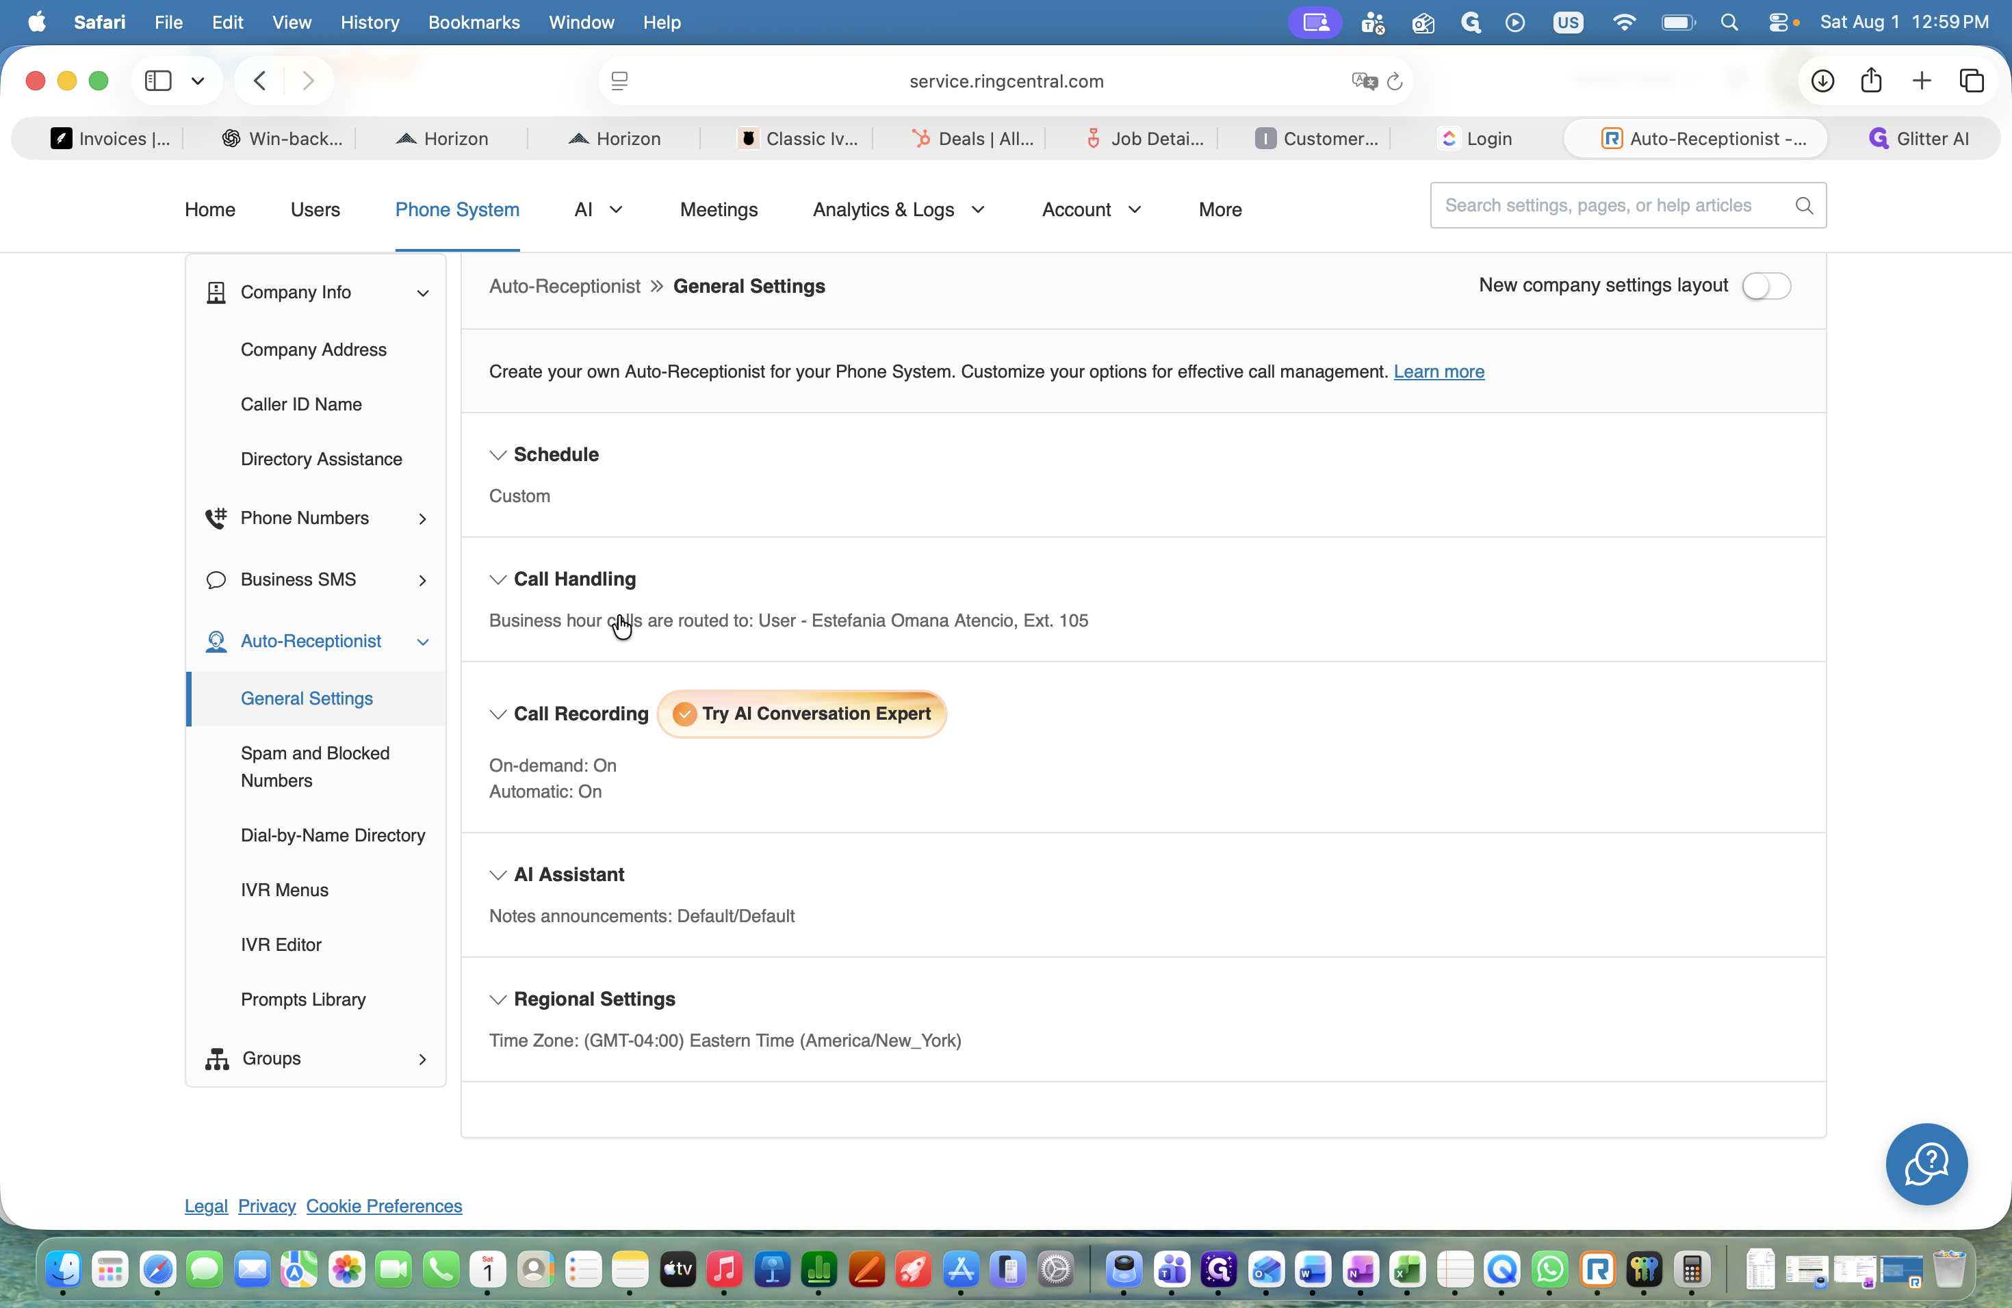Viewport: 2012px width, 1308px height.
Task: Toggle the New company settings layout switch
Action: click(x=1766, y=285)
